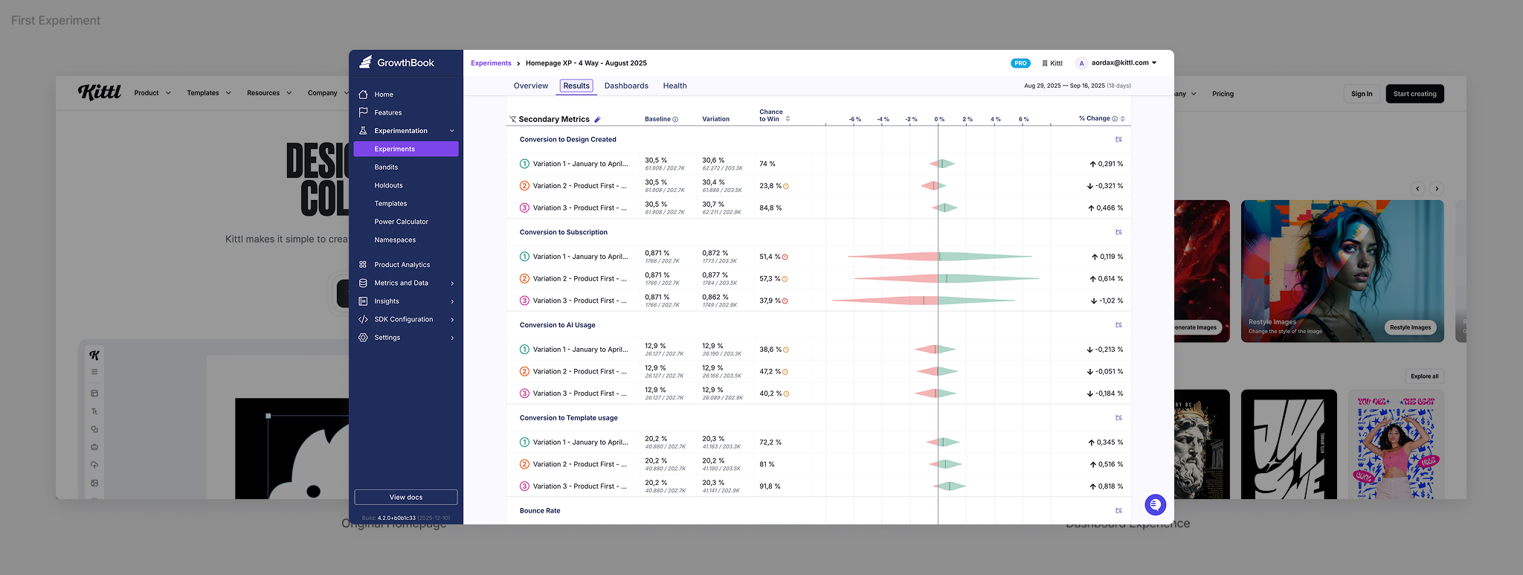Open the woman in pink poster thumbnail
This screenshot has height=575, width=1523.
pos(1396,444)
